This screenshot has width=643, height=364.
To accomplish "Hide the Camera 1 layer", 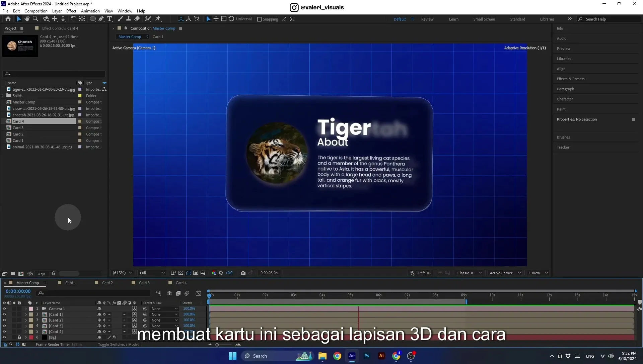I will coord(4,309).
